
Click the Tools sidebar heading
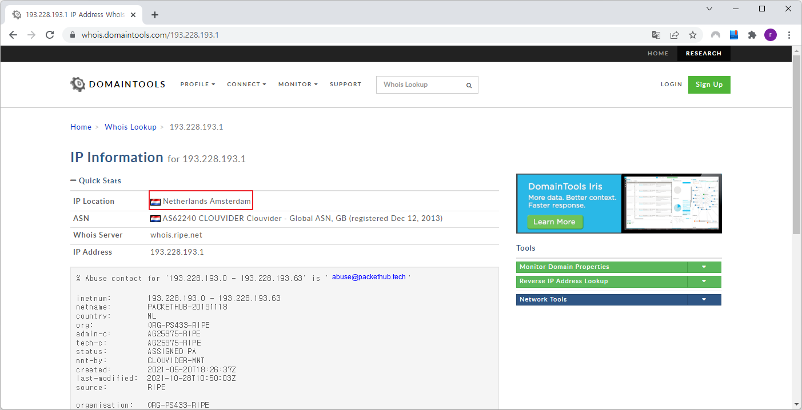[526, 248]
